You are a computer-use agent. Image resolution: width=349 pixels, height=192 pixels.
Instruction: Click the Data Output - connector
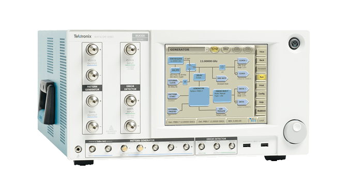[92, 126]
